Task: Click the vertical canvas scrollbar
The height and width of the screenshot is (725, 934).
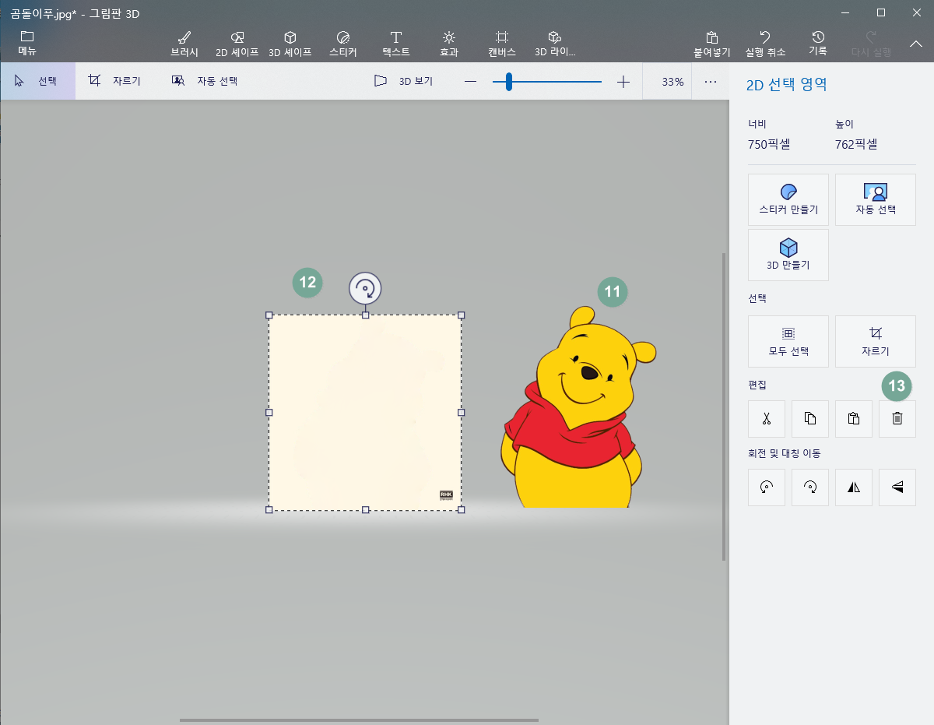Action: coord(724,406)
